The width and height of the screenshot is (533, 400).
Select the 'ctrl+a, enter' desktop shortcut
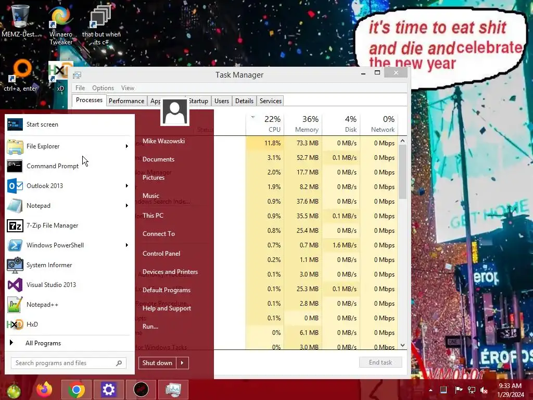coord(20,76)
